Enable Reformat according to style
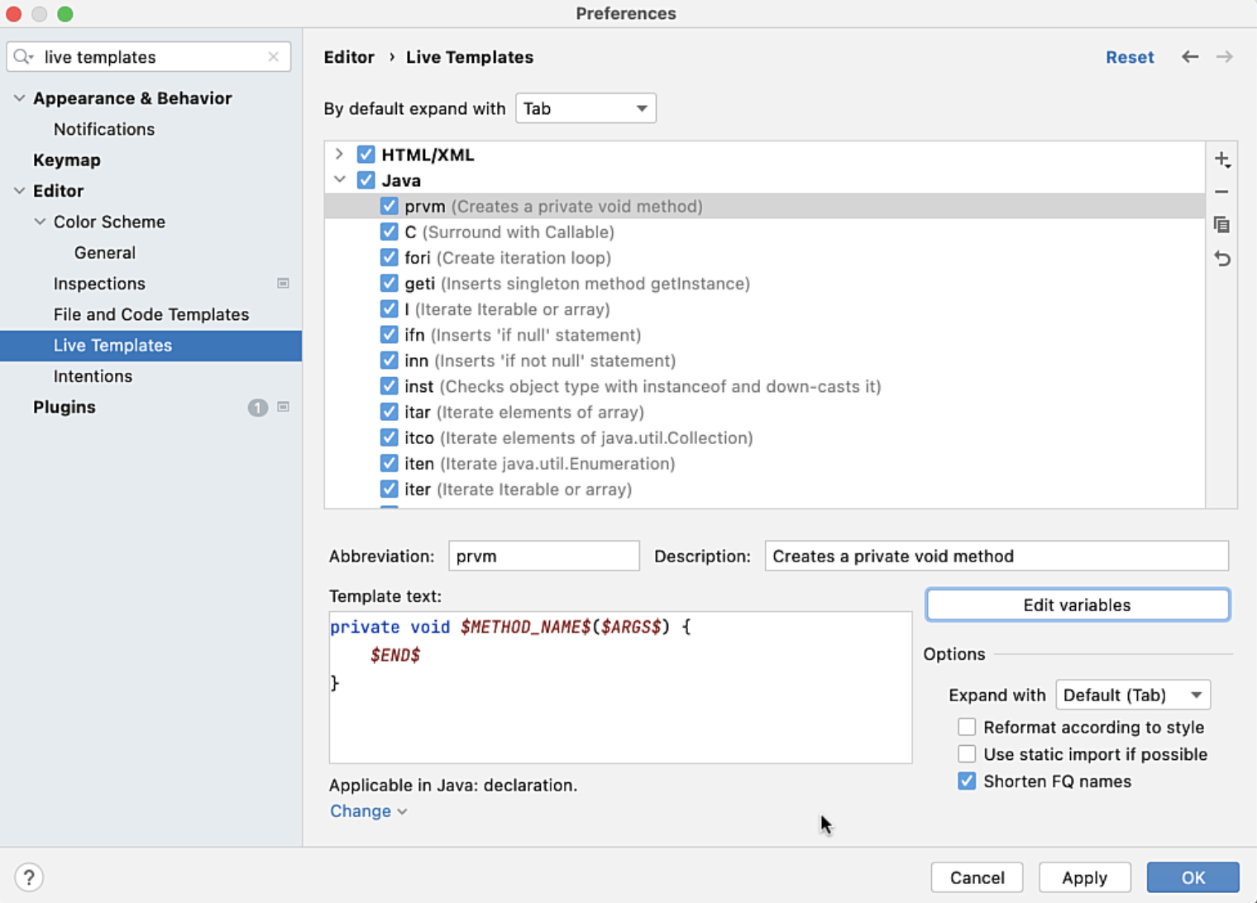 click(x=967, y=726)
